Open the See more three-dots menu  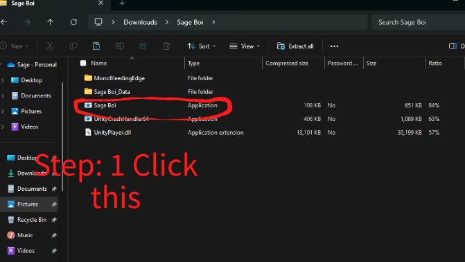click(x=334, y=46)
